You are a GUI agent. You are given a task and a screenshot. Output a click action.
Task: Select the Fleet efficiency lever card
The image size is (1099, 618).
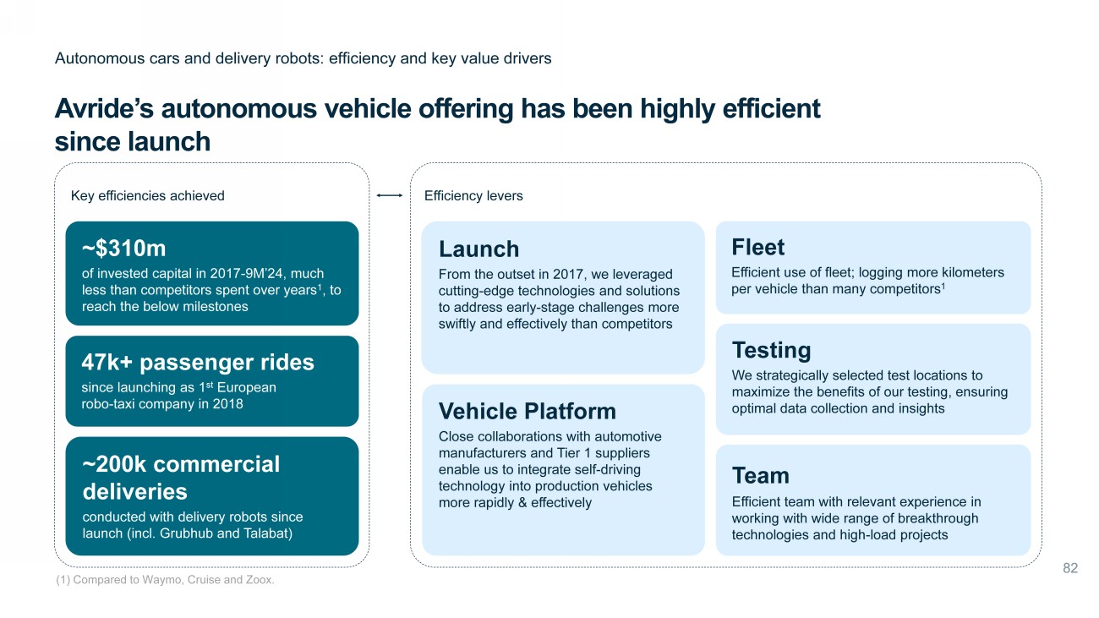872,267
